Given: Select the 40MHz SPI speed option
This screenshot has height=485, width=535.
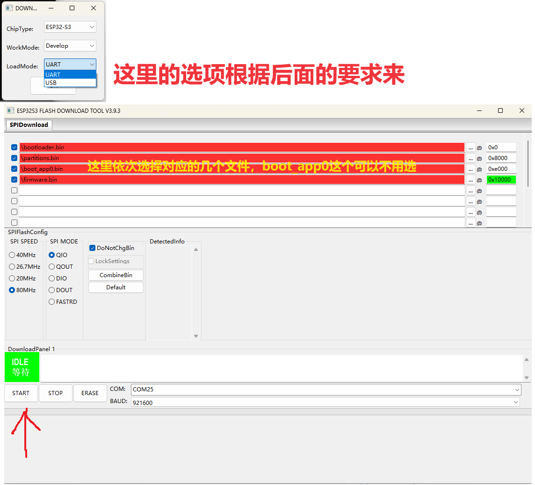Looking at the screenshot, I should (12, 255).
